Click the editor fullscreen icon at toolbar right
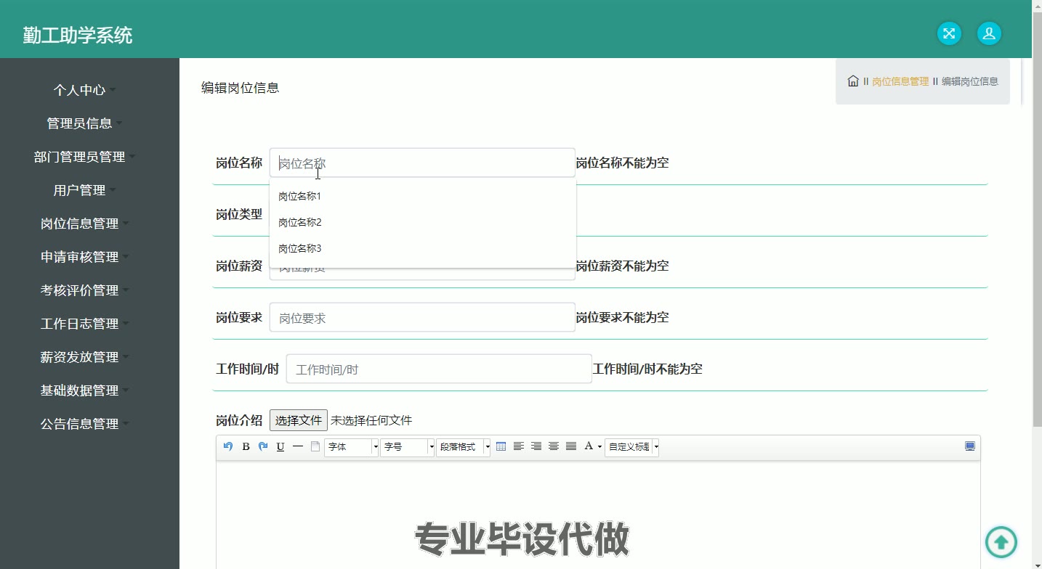 tap(970, 446)
